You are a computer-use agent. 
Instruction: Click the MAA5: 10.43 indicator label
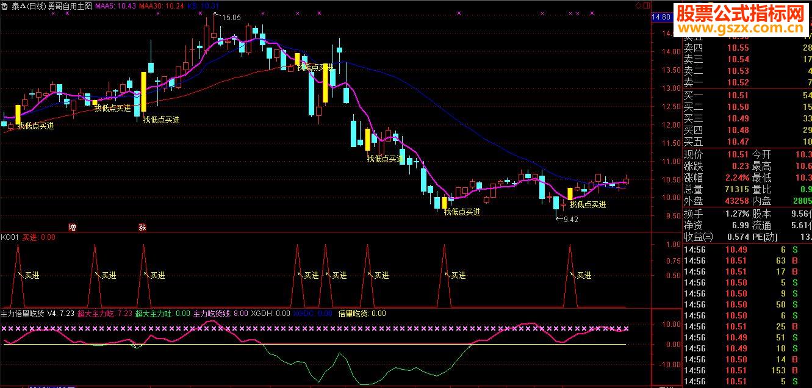pos(116,5)
